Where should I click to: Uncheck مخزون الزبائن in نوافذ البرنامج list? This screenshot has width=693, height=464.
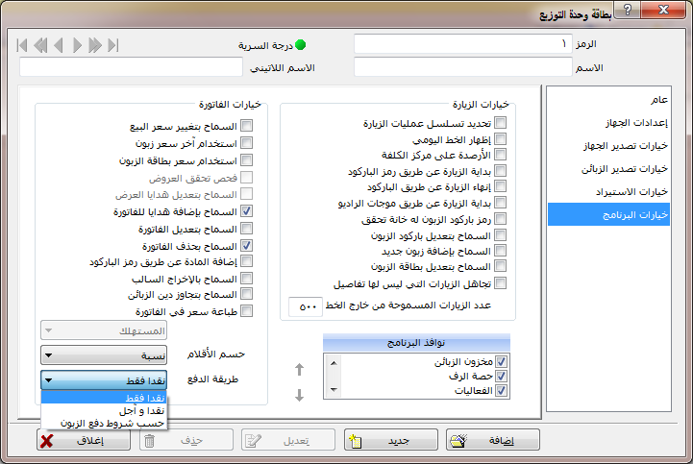click(x=502, y=361)
